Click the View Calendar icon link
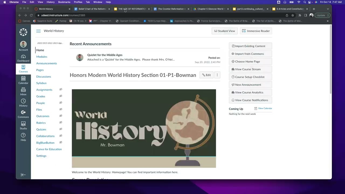The image size is (345, 194). pyautogui.click(x=256, y=108)
